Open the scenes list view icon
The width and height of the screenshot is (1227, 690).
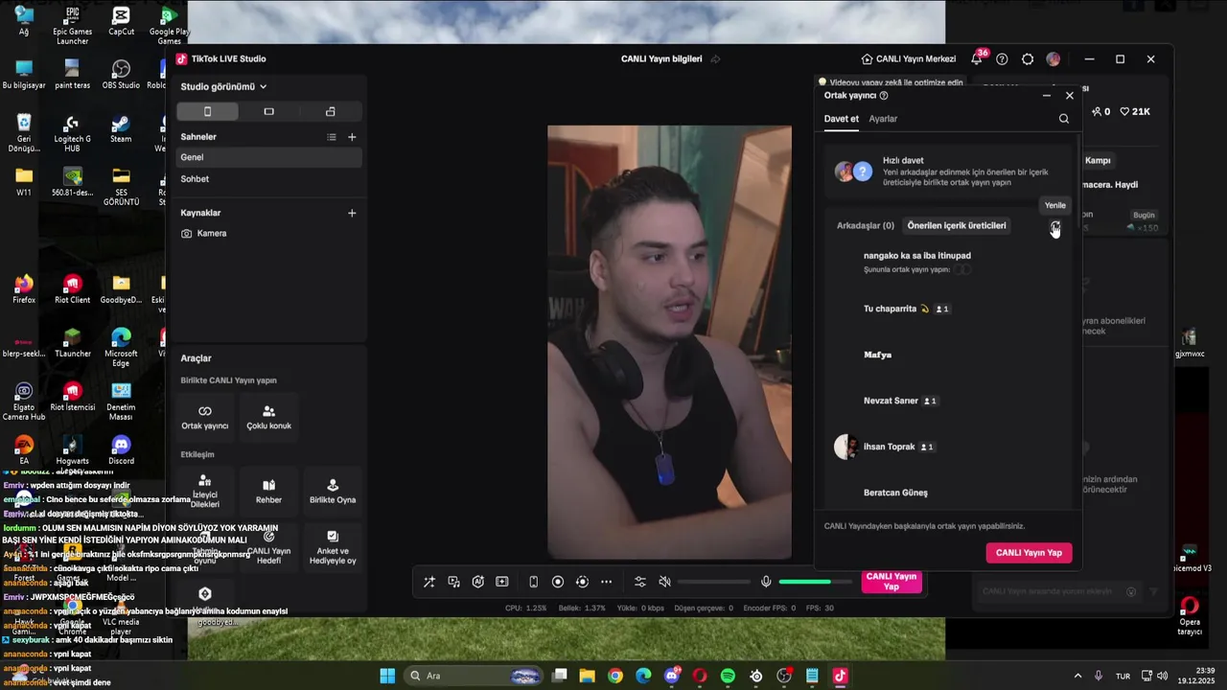(332, 137)
